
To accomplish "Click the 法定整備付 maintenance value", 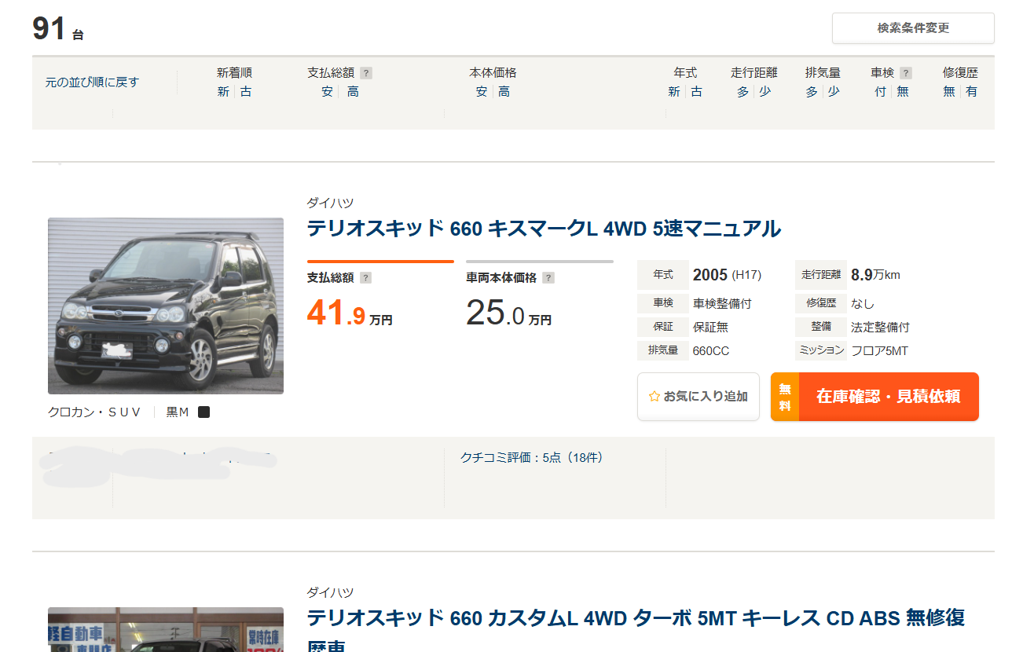I will [x=880, y=327].
